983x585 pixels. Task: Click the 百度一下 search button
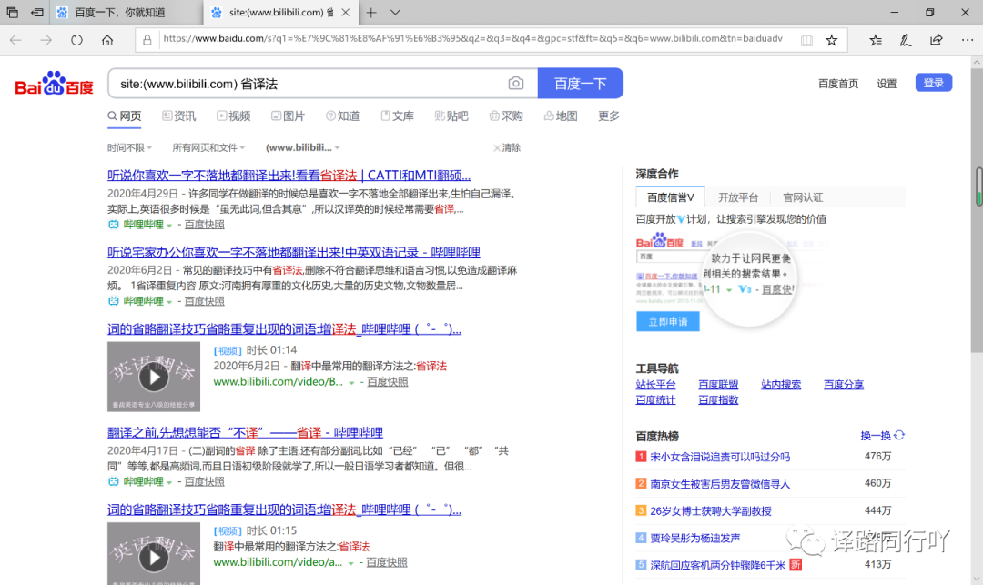581,84
